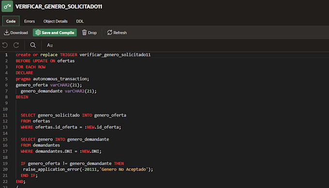Viewport: 329px width, 188px height.
Task: Open find with magnifier icon
Action: pos(33,45)
